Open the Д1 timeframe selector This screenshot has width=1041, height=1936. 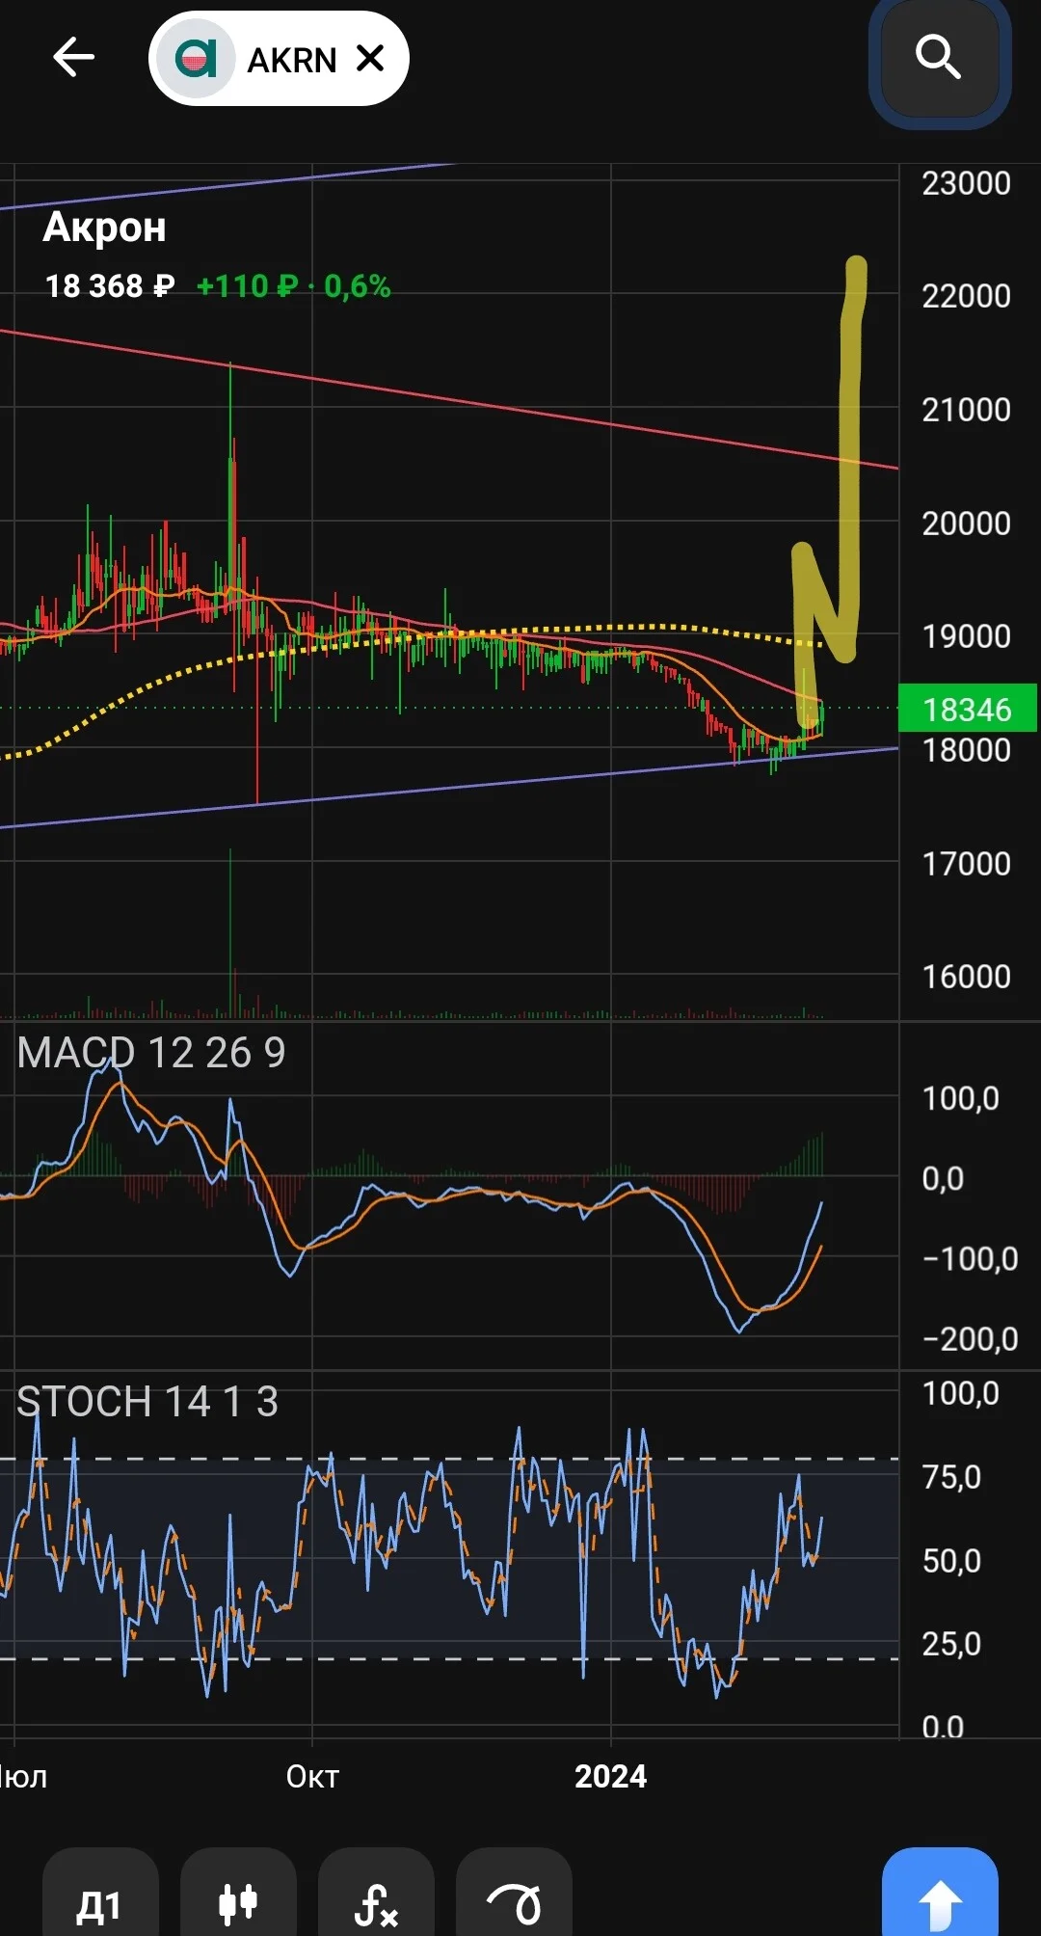click(x=100, y=1905)
